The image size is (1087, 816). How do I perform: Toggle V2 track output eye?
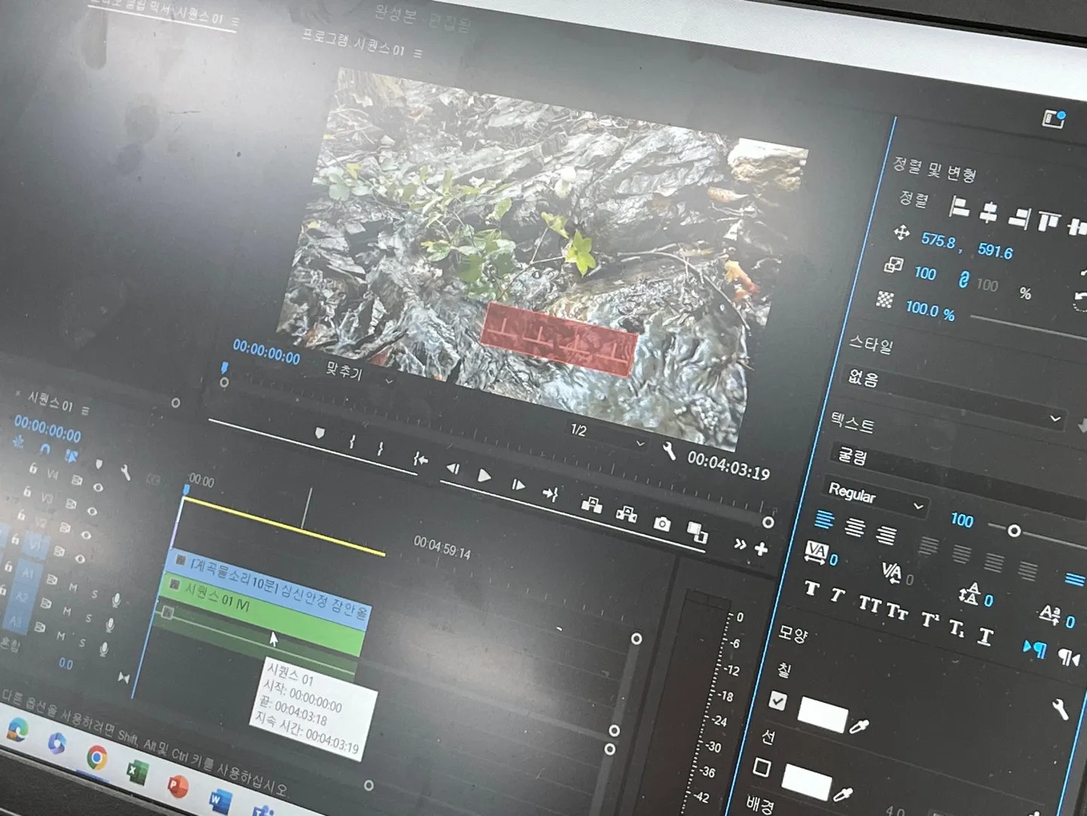86,535
